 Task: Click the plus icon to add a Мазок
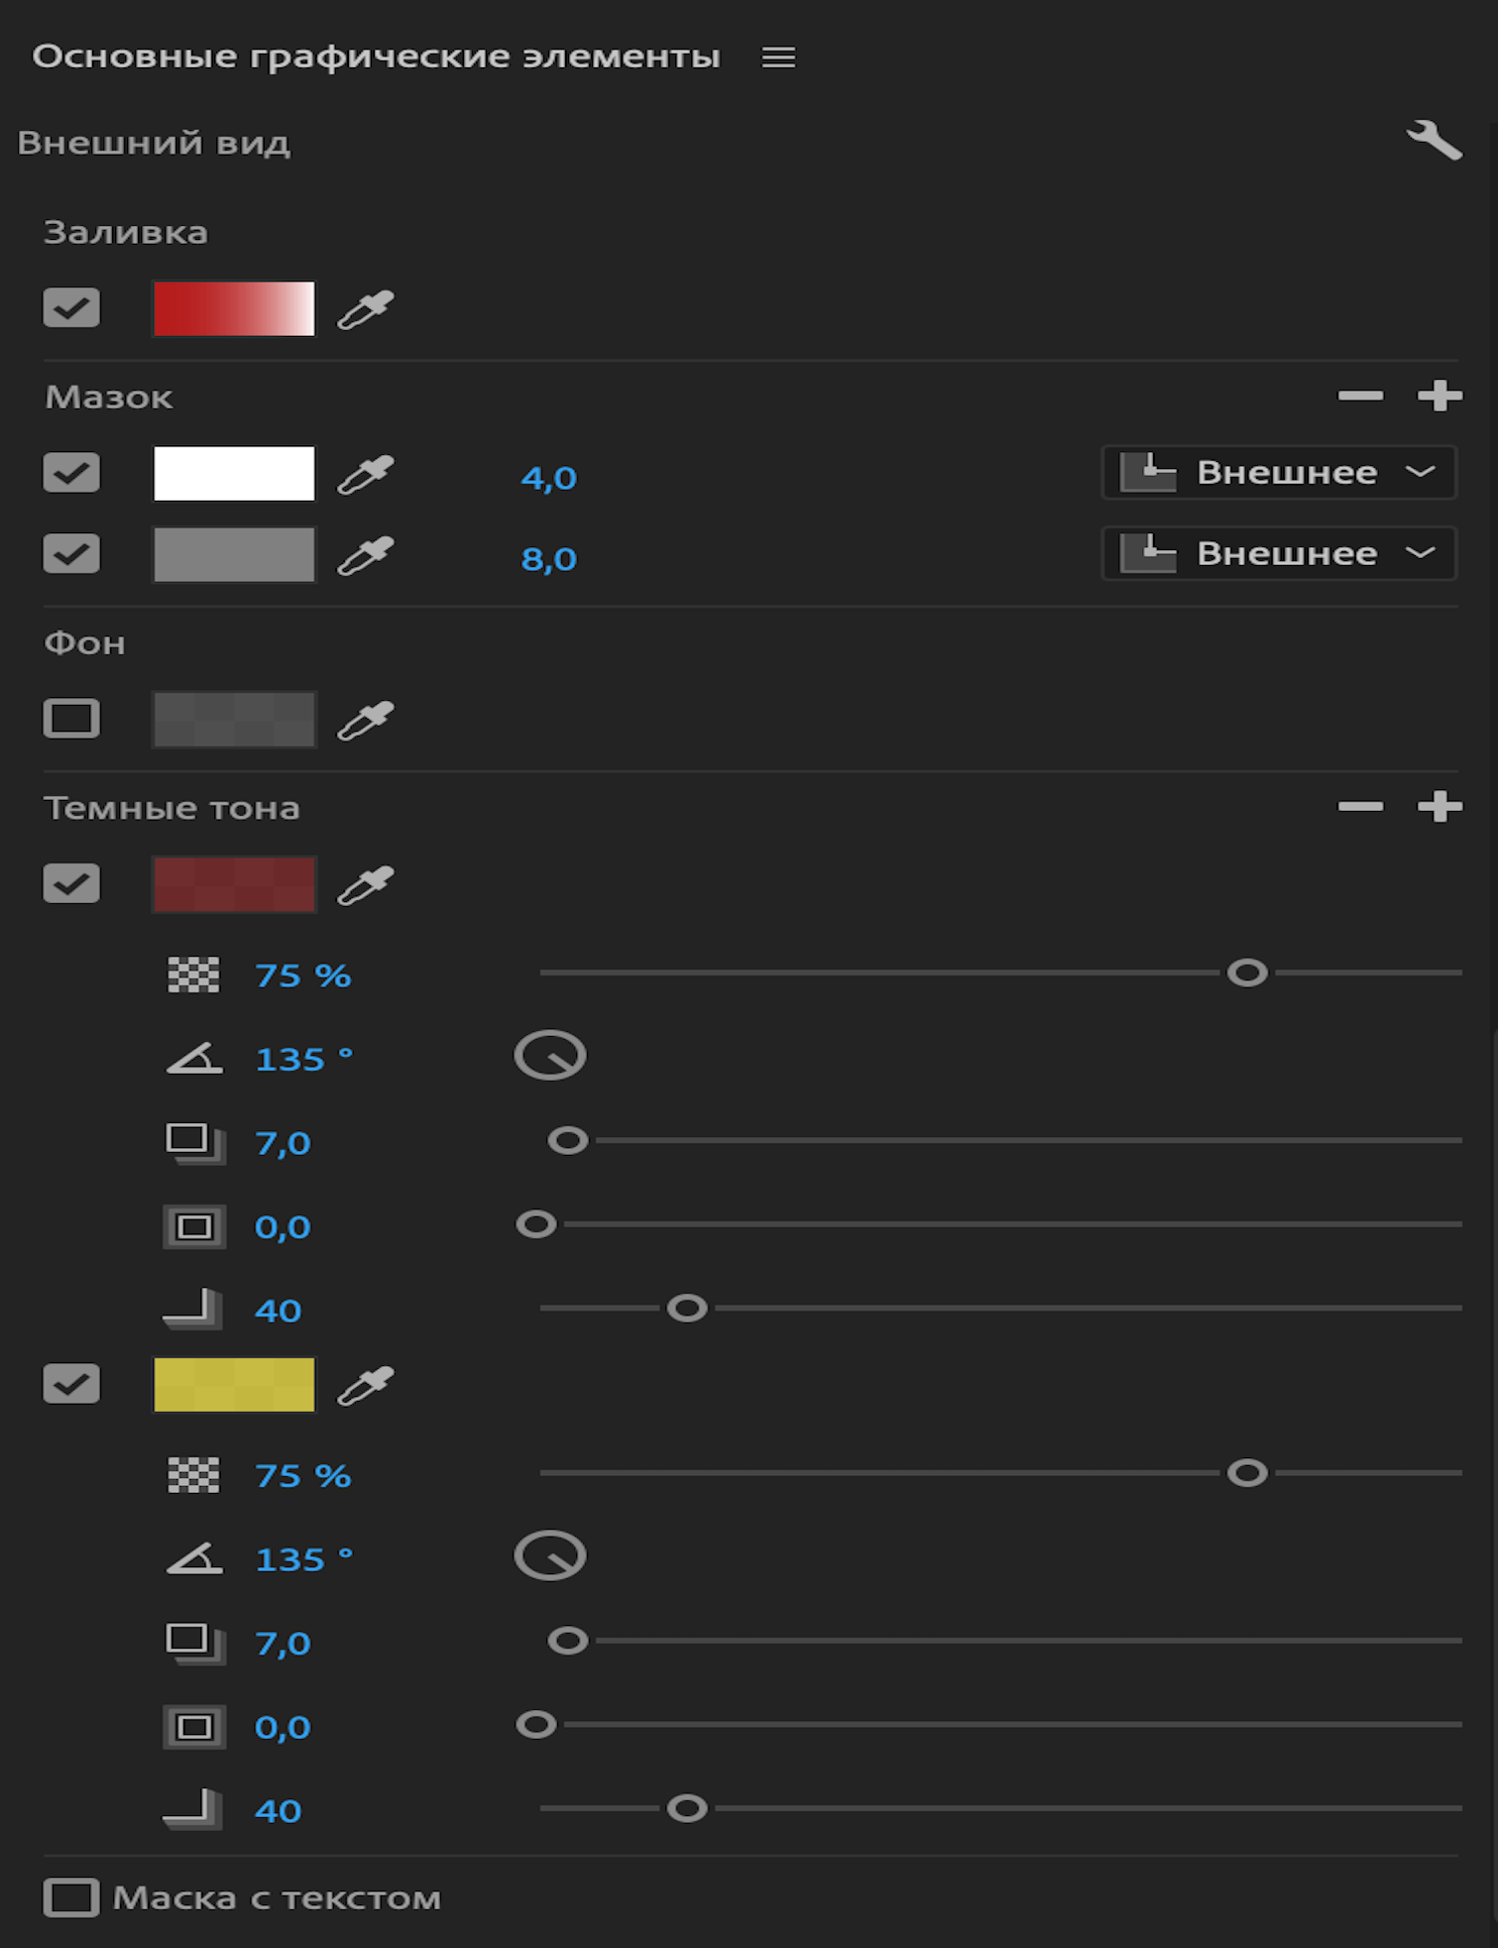pyautogui.click(x=1440, y=397)
